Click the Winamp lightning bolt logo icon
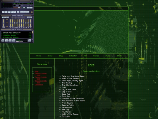This screenshot has height=119, width=158. [32, 12]
